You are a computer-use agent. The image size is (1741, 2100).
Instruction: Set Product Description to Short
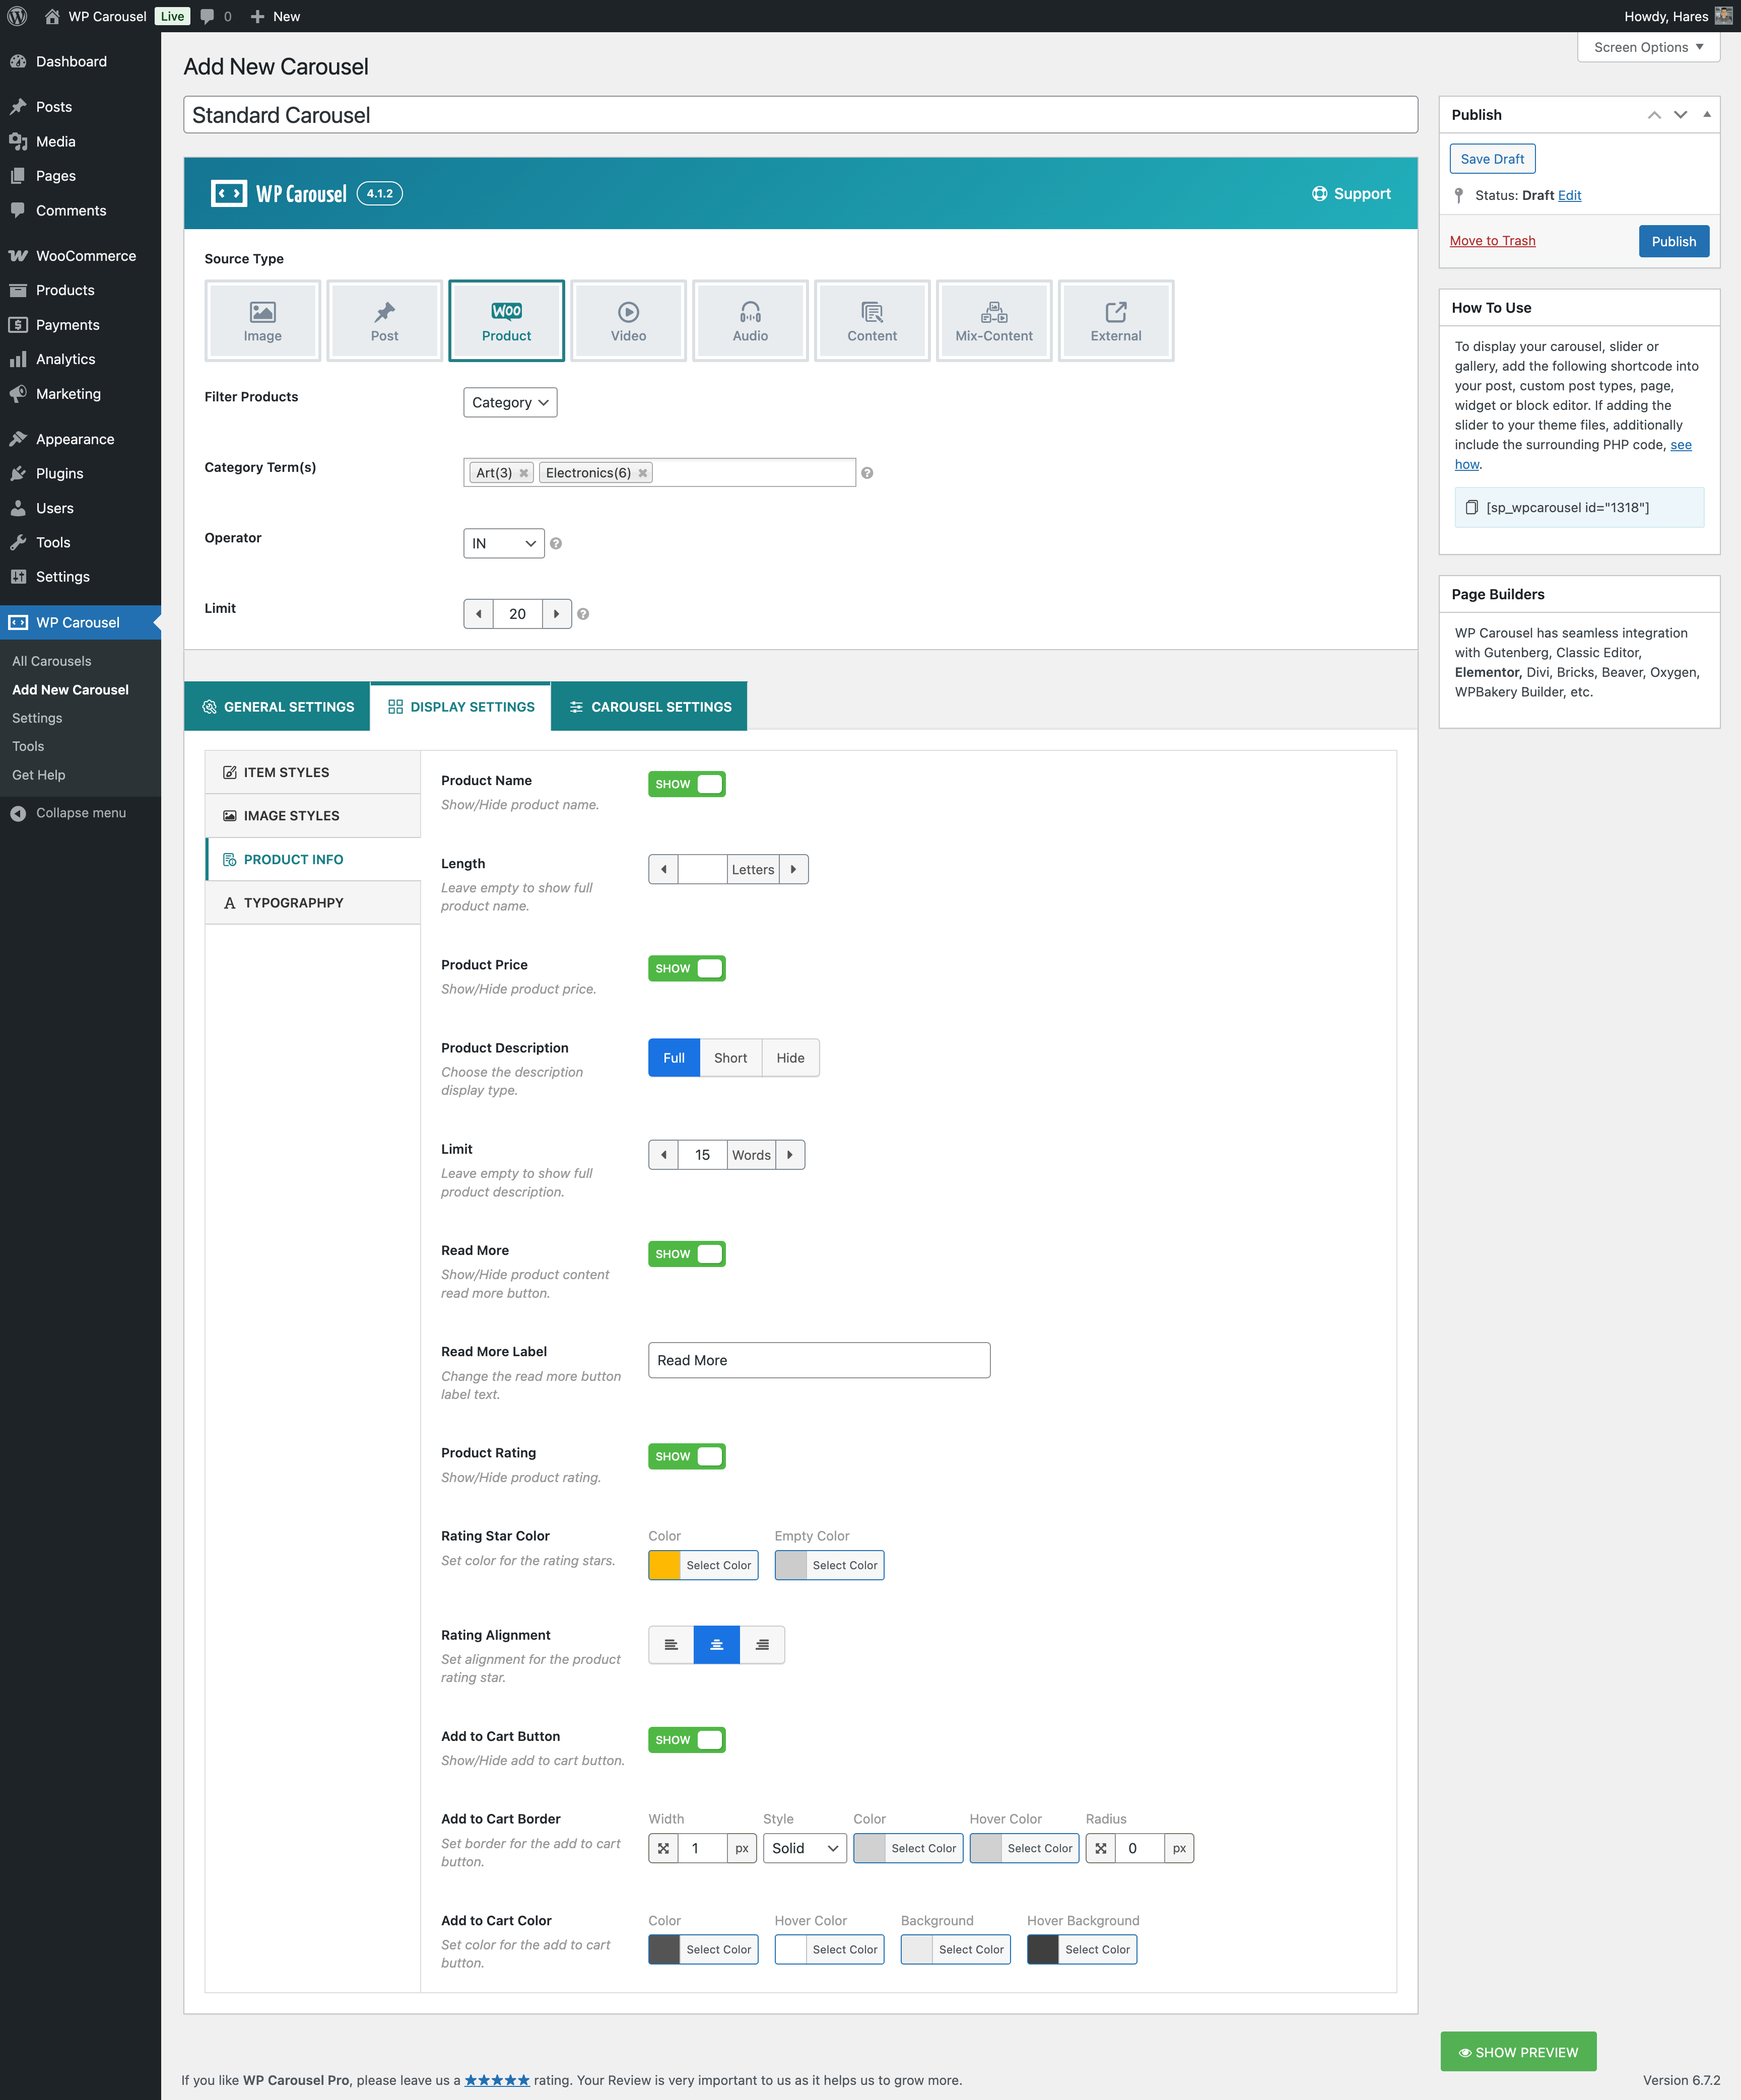730,1058
